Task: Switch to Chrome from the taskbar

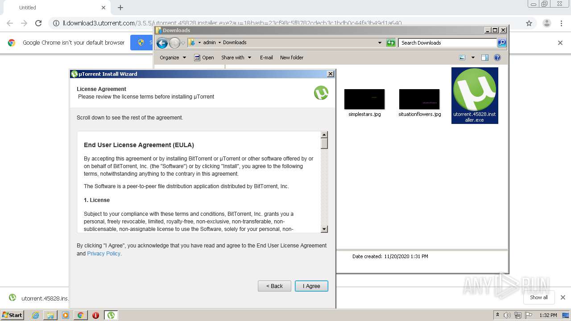Action: pos(80,315)
